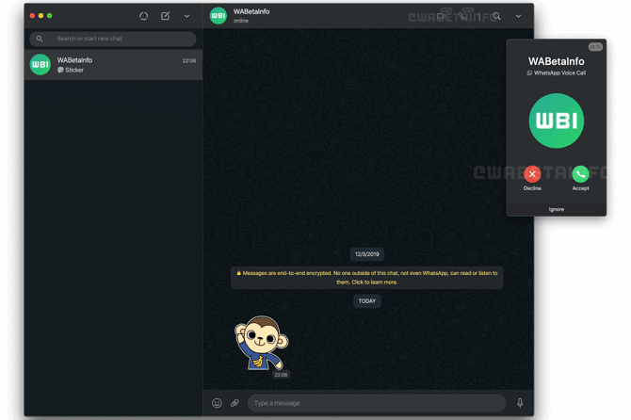Open the WABetaInfo chat in the list
This screenshot has width=631, height=420.
click(113, 65)
